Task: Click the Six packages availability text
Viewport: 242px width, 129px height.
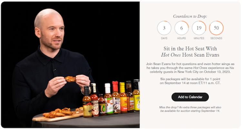Action: click(190, 81)
